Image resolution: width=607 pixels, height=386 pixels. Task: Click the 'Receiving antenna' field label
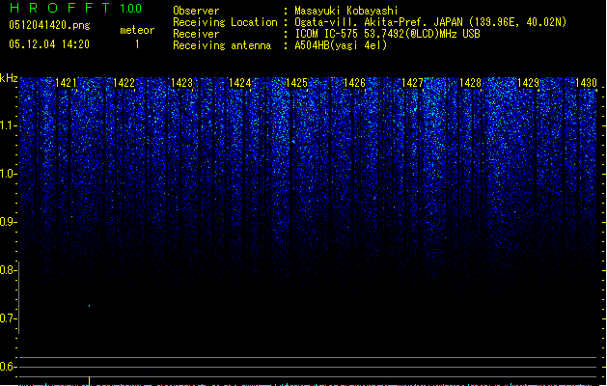point(222,45)
